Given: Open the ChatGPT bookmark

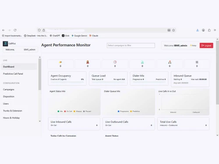Looking at the screenshot, I should click(x=55, y=36).
